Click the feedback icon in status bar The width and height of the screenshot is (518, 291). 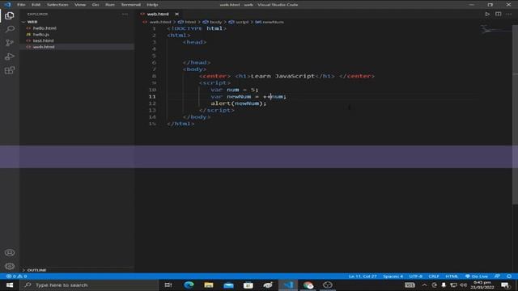497,276
